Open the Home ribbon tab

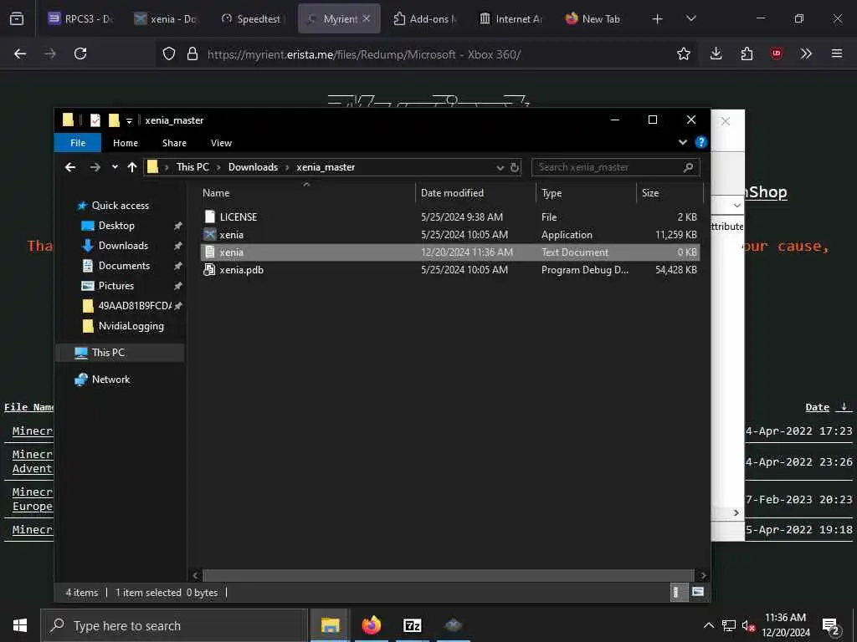tap(126, 143)
